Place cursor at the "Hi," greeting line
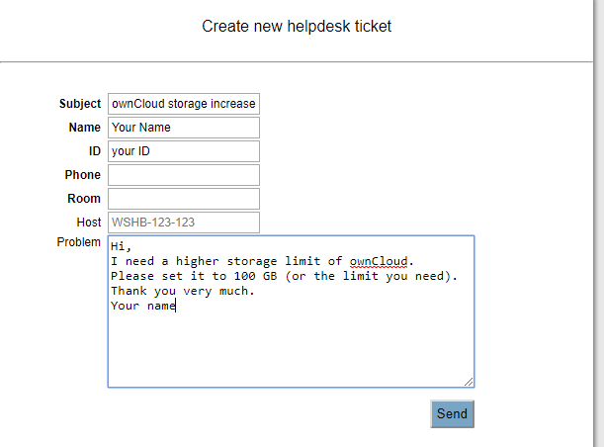The height and width of the screenshot is (447, 604). (x=121, y=246)
